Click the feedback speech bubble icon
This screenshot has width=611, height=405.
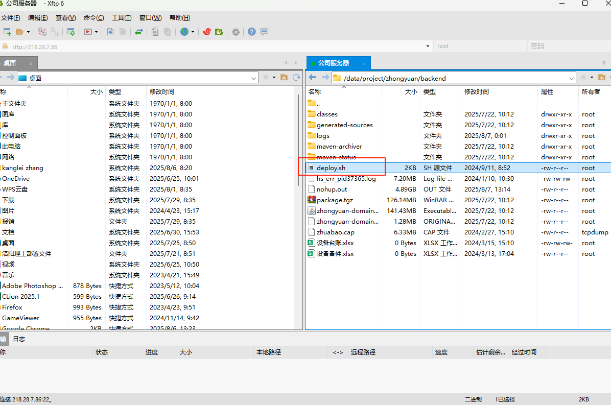pyautogui.click(x=264, y=32)
